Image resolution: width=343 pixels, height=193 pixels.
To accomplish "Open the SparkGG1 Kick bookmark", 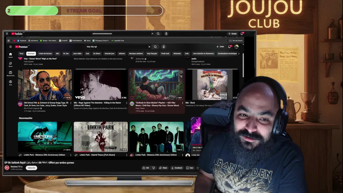I will point(118,40).
